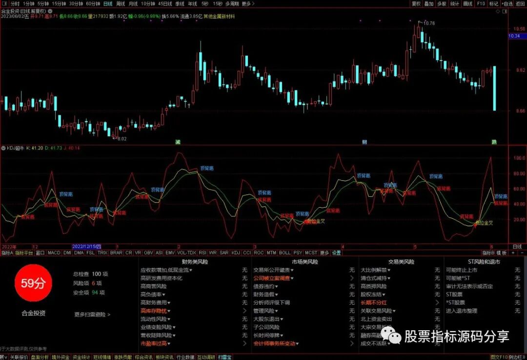Click the 减 marker under the price chart
This screenshot has height=360, width=527.
[x=178, y=142]
